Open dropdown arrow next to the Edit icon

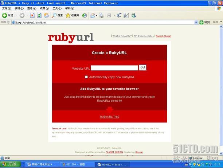point(114,15)
